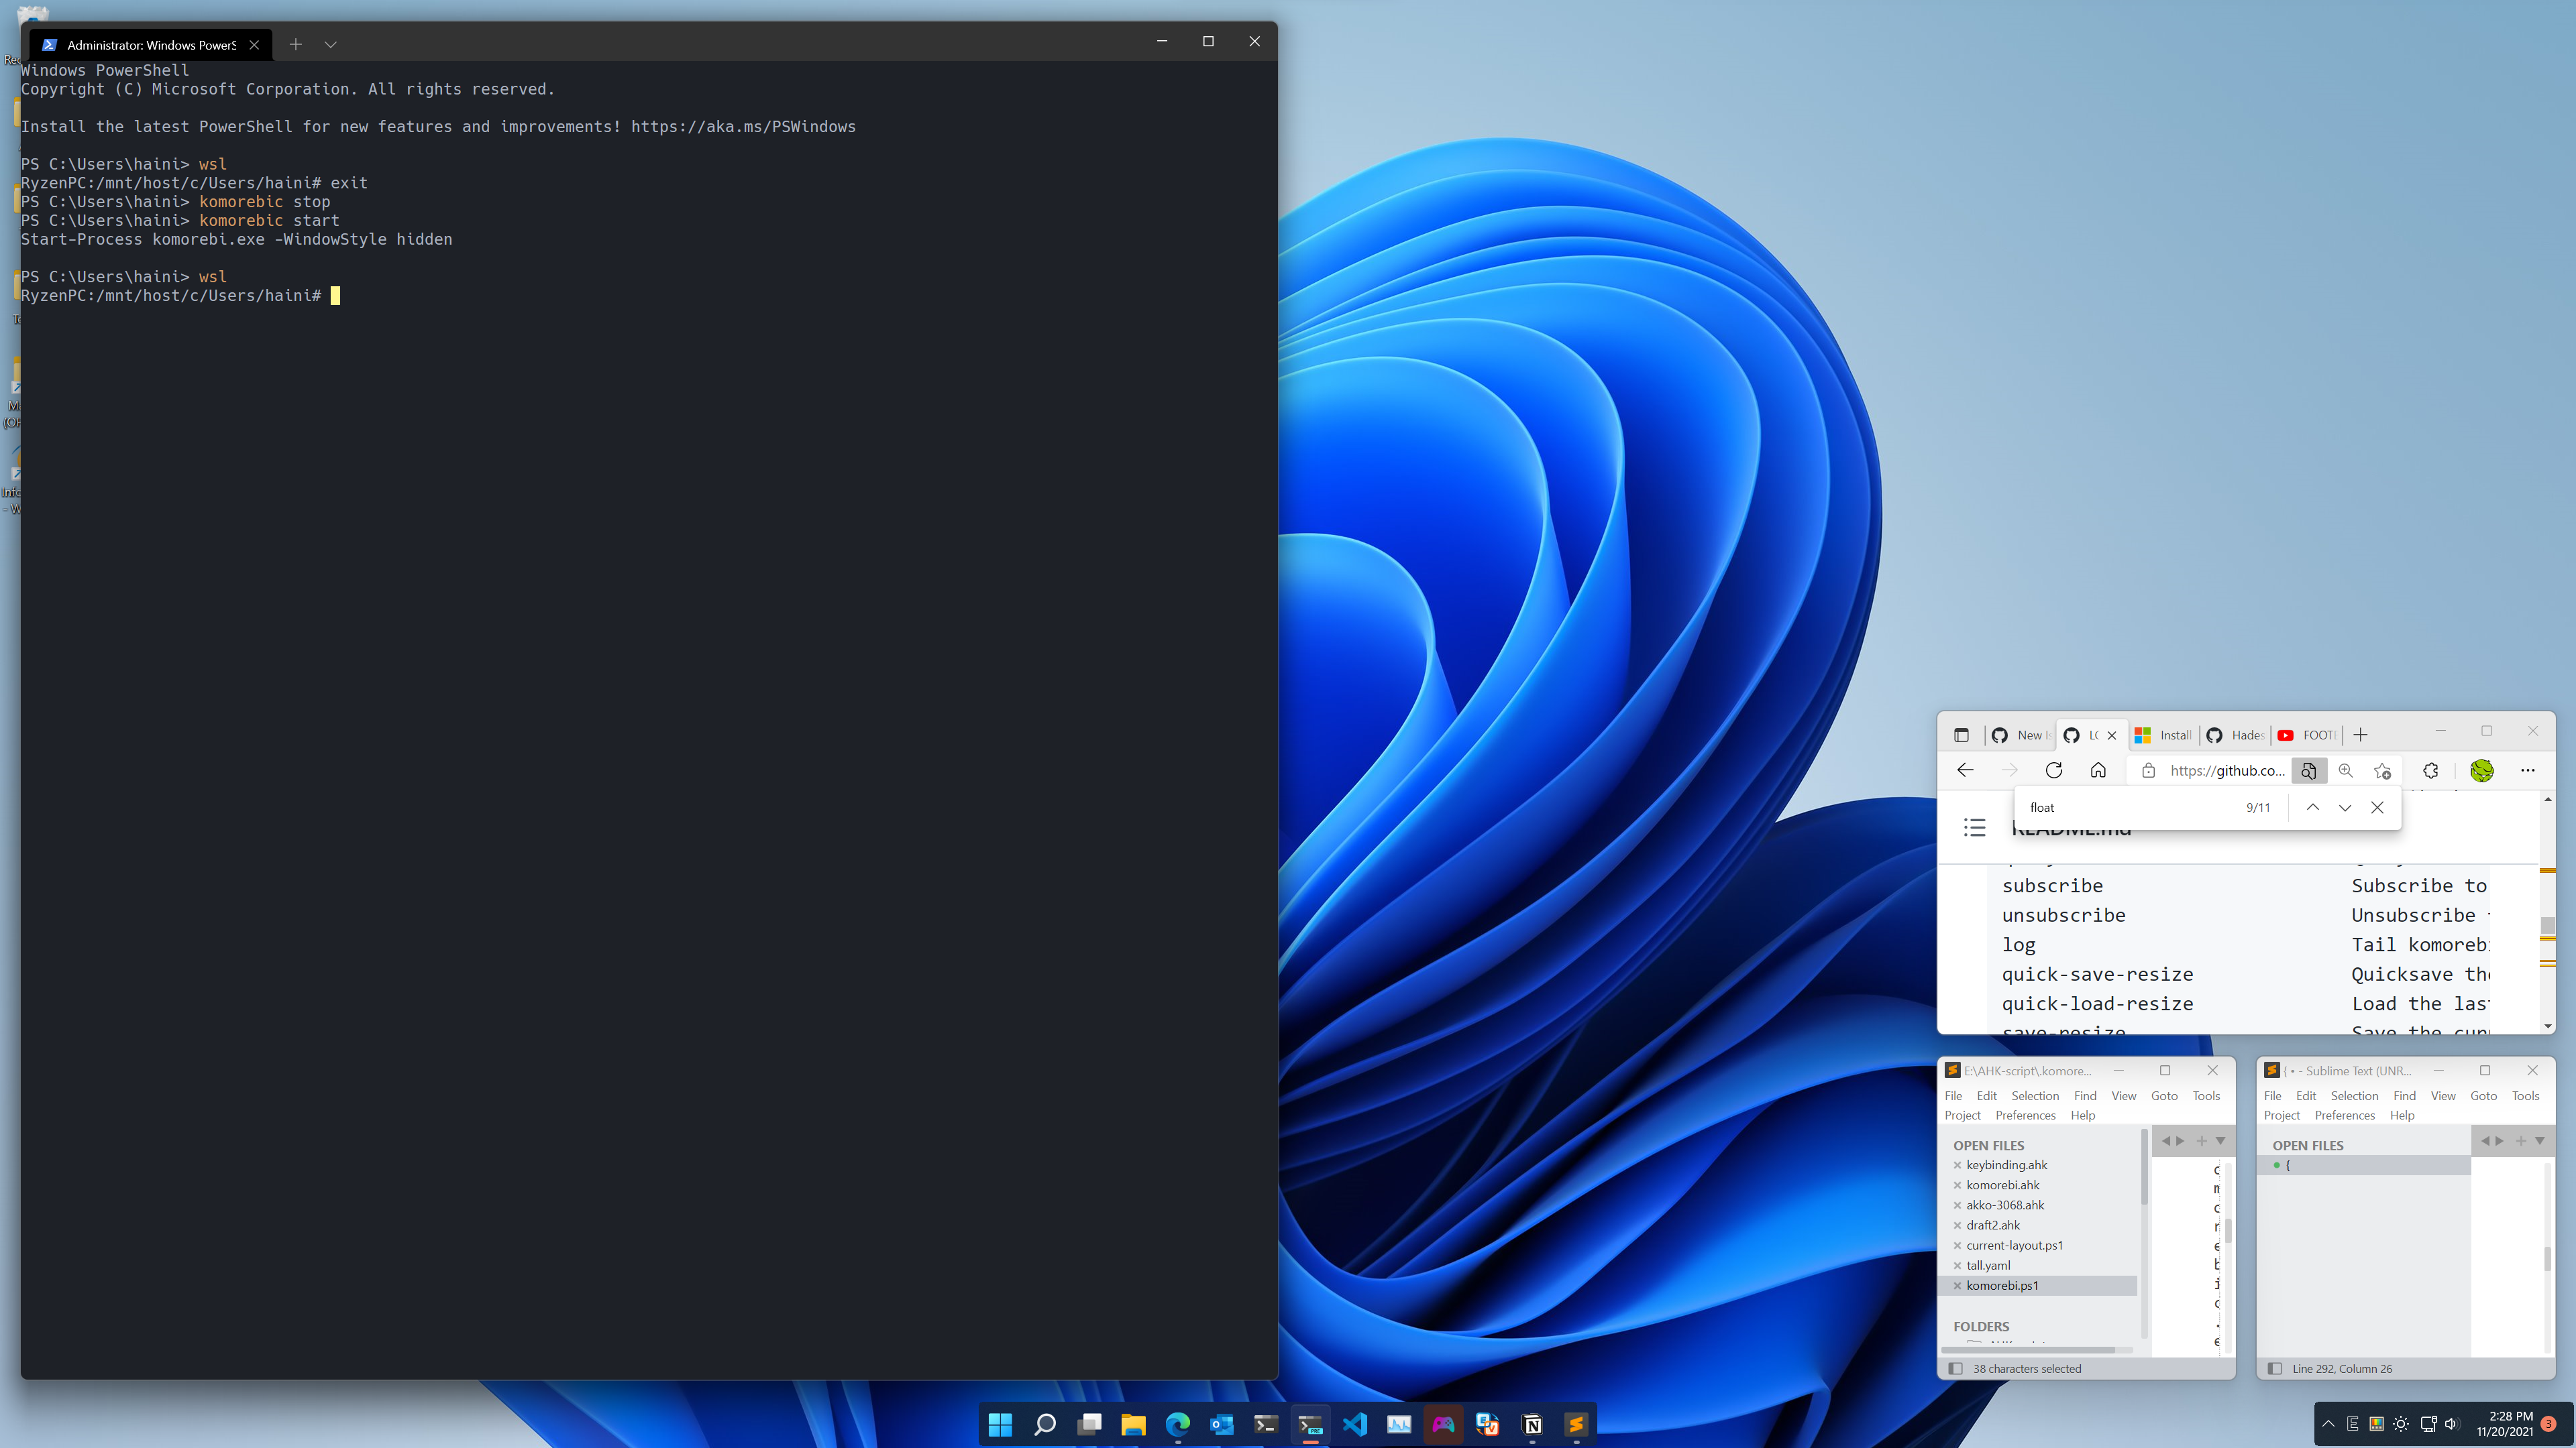Add page to favorites star icon
The width and height of the screenshot is (2576, 1448).
point(2383,770)
